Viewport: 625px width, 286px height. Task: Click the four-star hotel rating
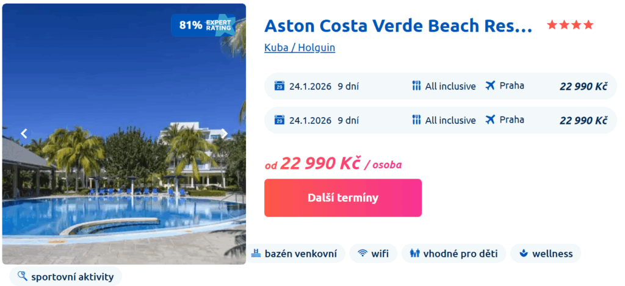pos(570,25)
